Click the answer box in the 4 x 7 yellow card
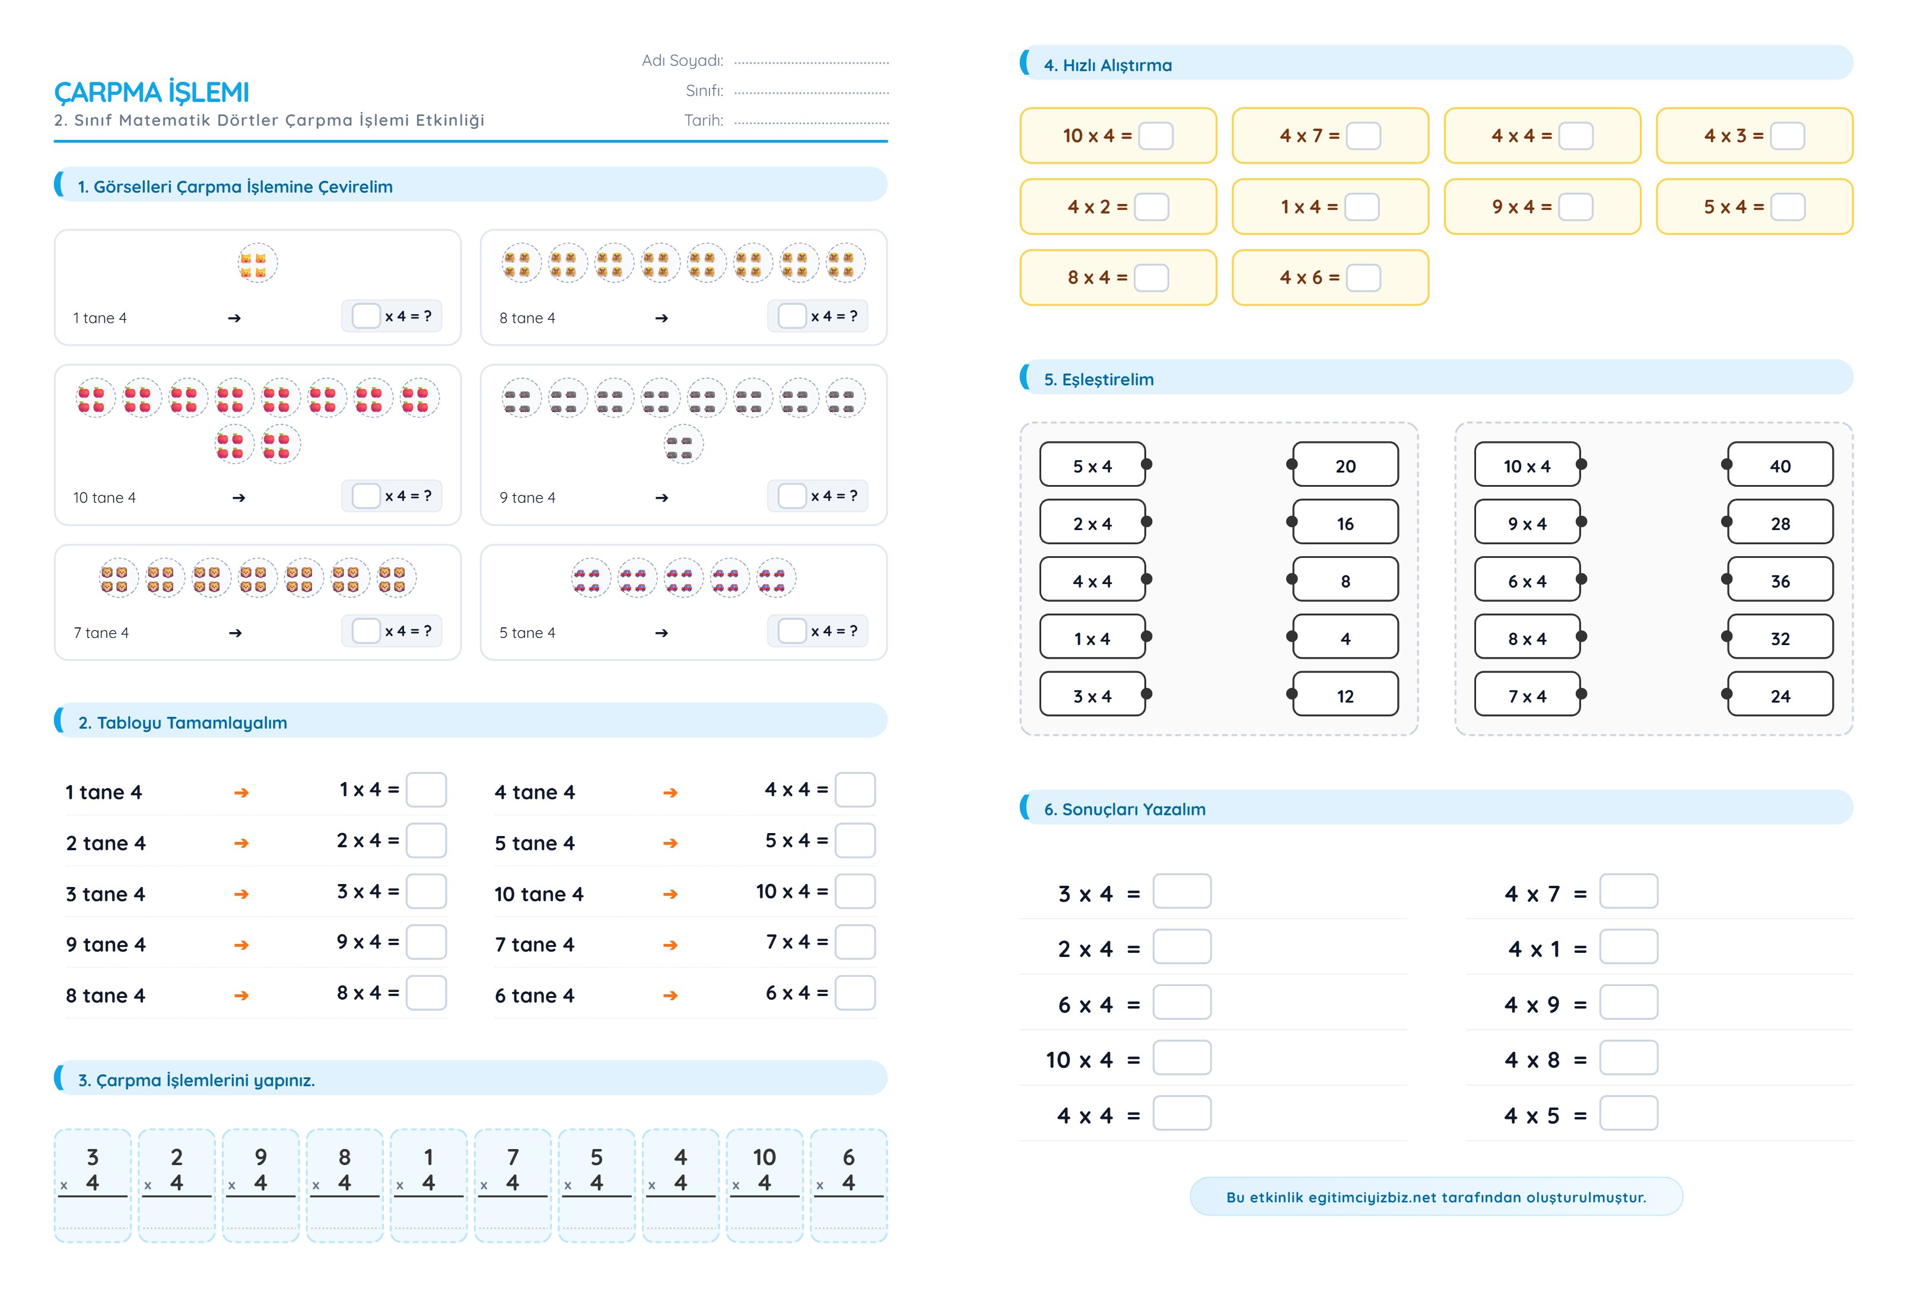This screenshot has height=1289, width=1908. (1363, 135)
